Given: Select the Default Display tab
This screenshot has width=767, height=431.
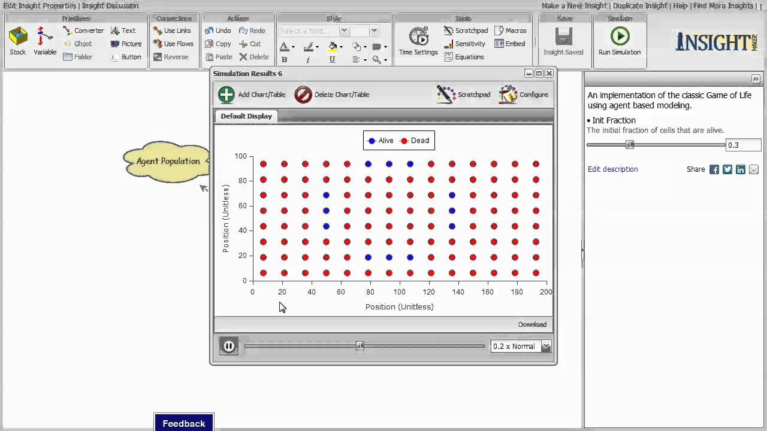Looking at the screenshot, I should point(246,116).
